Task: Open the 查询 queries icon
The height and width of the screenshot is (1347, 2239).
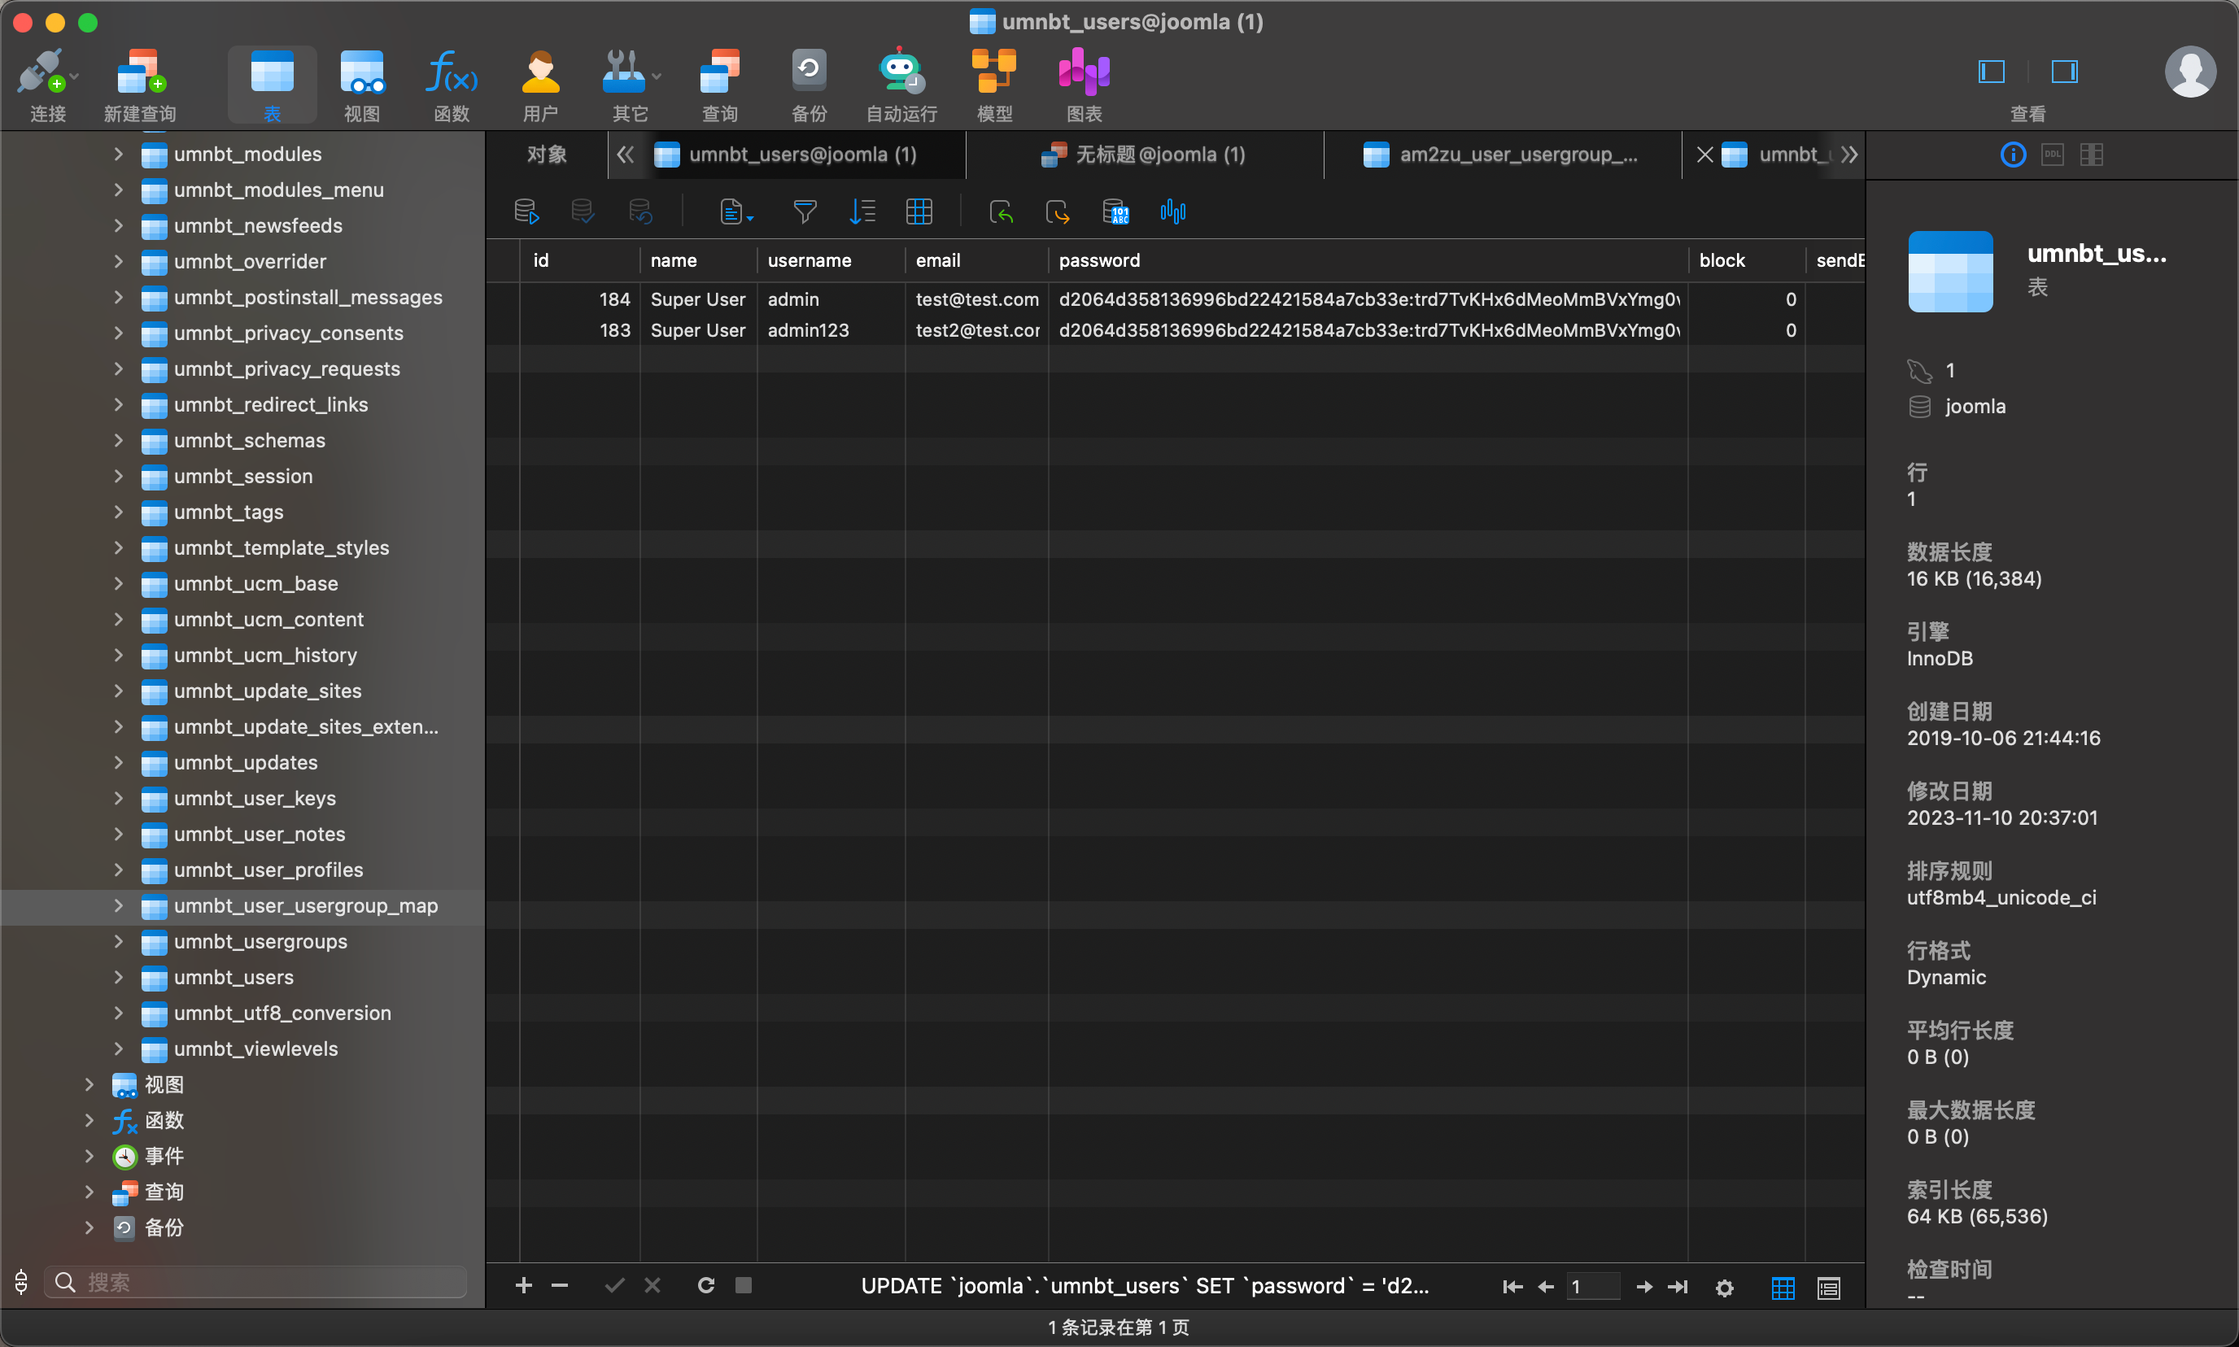Action: [x=720, y=85]
